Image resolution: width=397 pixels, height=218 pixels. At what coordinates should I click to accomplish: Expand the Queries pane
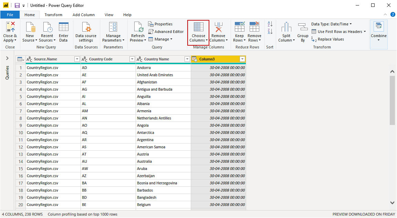[7, 59]
